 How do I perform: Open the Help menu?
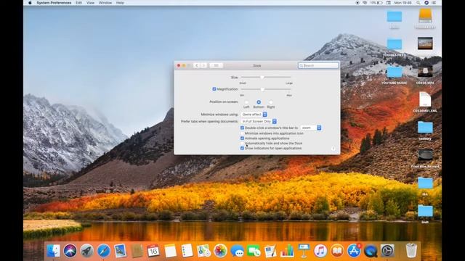pyautogui.click(x=120, y=3)
